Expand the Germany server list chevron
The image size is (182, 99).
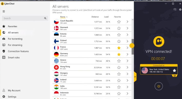127,54
